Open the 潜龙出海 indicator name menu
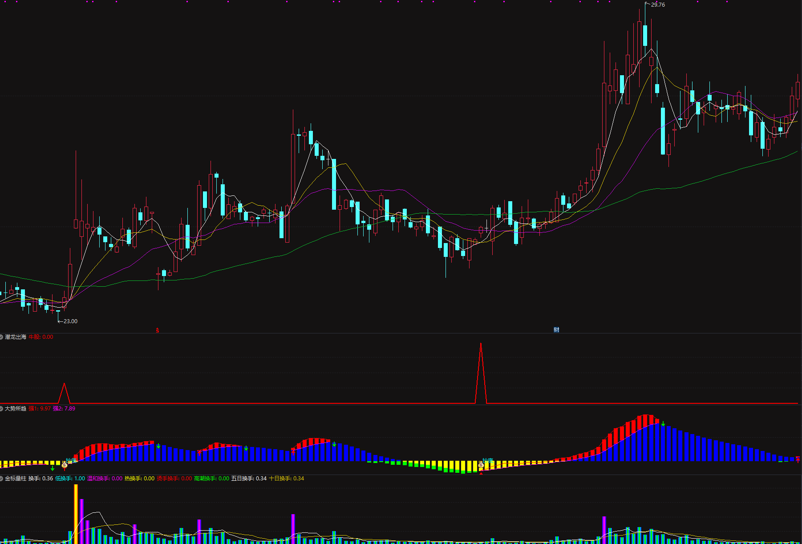 [x=16, y=337]
